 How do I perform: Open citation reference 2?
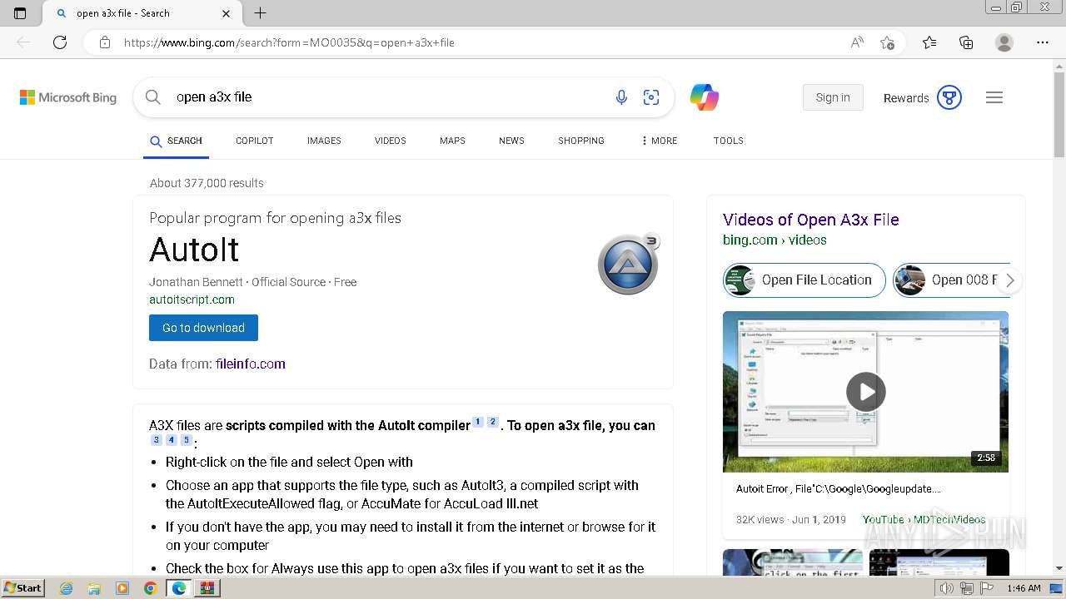click(x=493, y=422)
